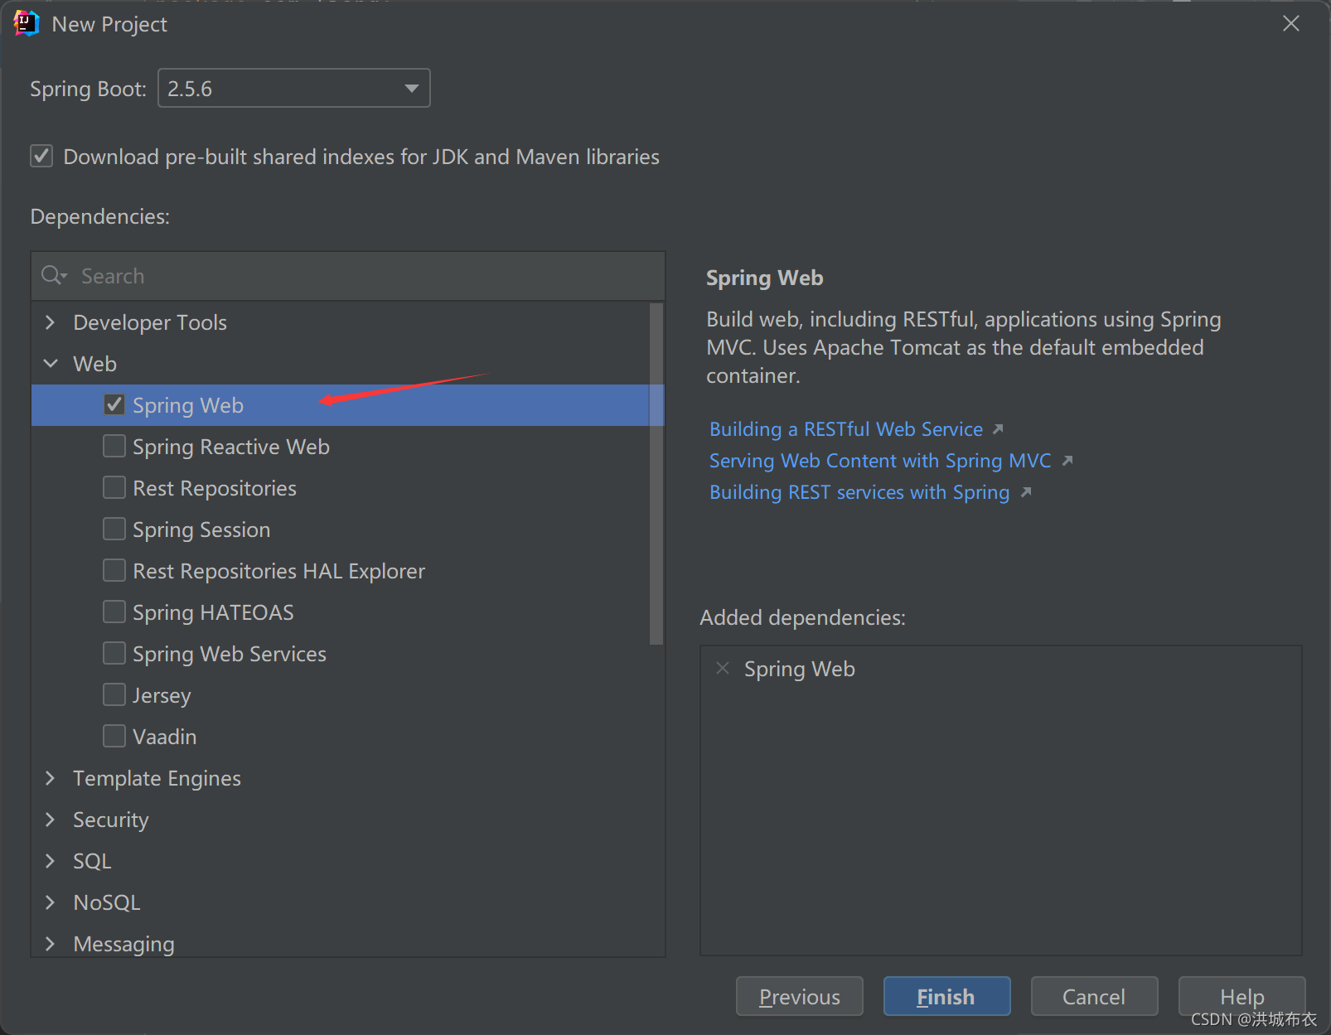This screenshot has width=1331, height=1035.
Task: Select the Spring Reactive Web row label
Action: [x=231, y=447]
